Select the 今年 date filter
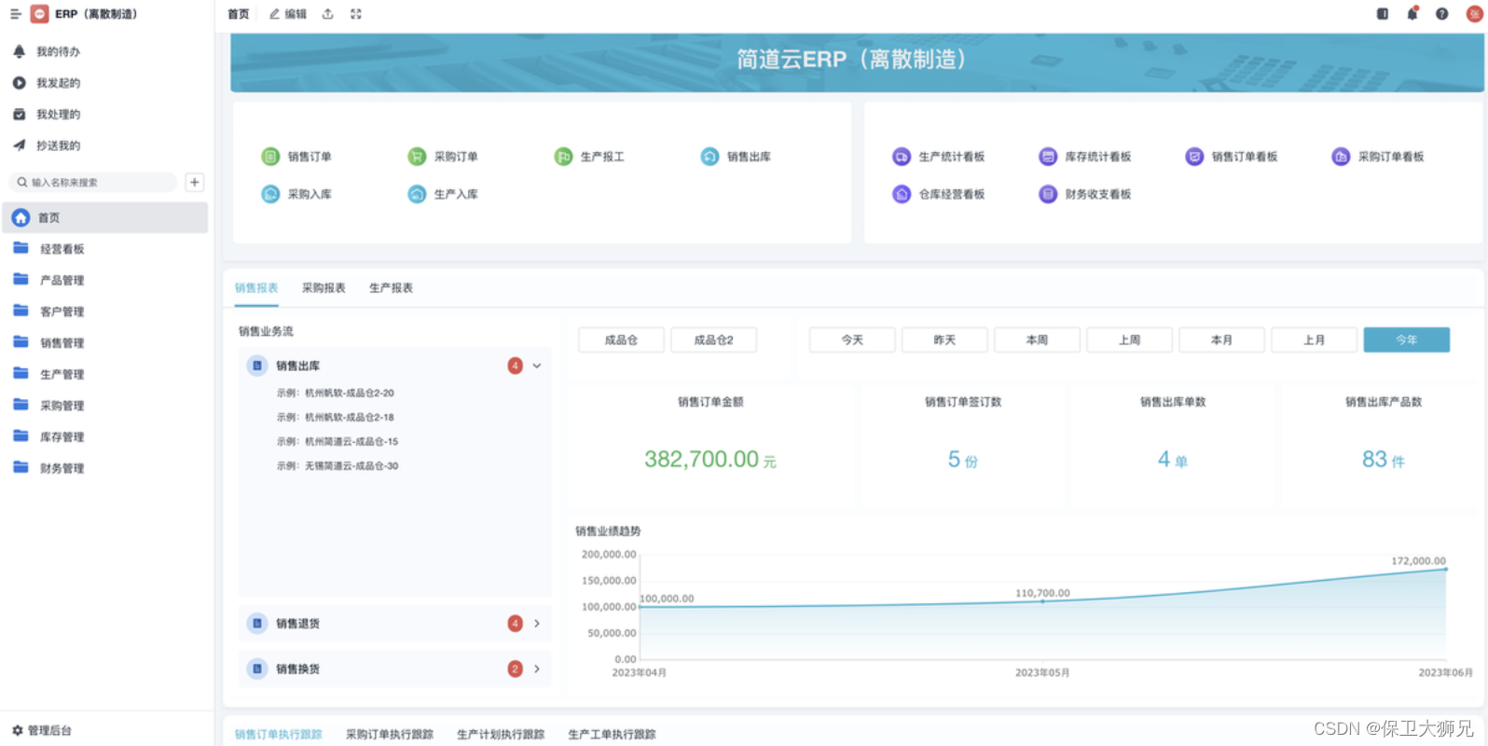Viewport: 1488px width, 746px height. (1406, 340)
